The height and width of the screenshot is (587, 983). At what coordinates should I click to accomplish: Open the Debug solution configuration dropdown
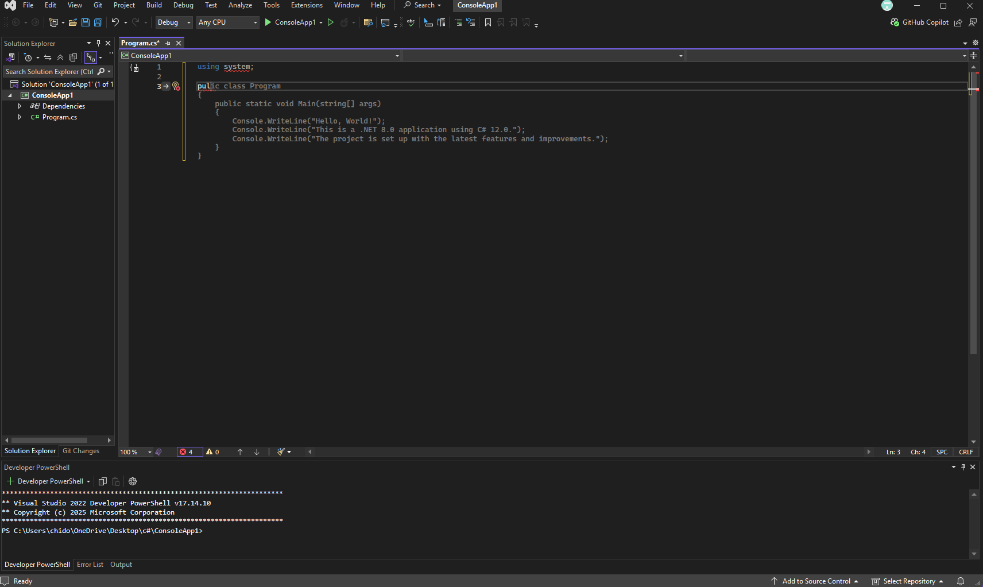pyautogui.click(x=174, y=22)
